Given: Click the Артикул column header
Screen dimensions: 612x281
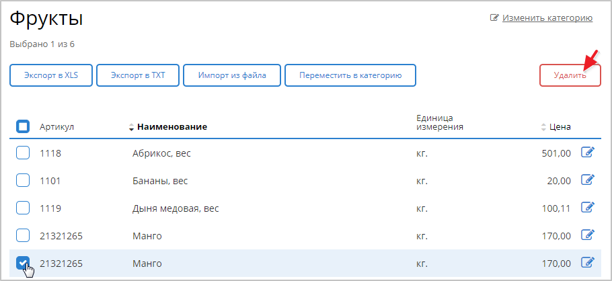Looking at the screenshot, I should 56,127.
